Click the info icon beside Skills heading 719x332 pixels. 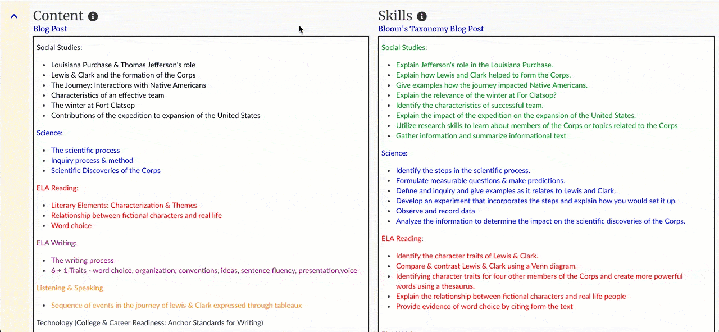click(x=422, y=16)
